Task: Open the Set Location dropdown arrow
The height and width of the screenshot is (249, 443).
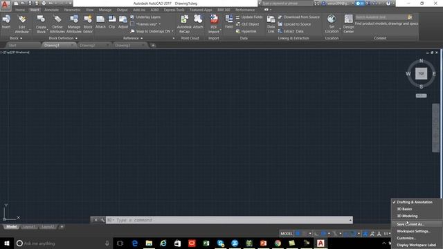Action: point(340,29)
